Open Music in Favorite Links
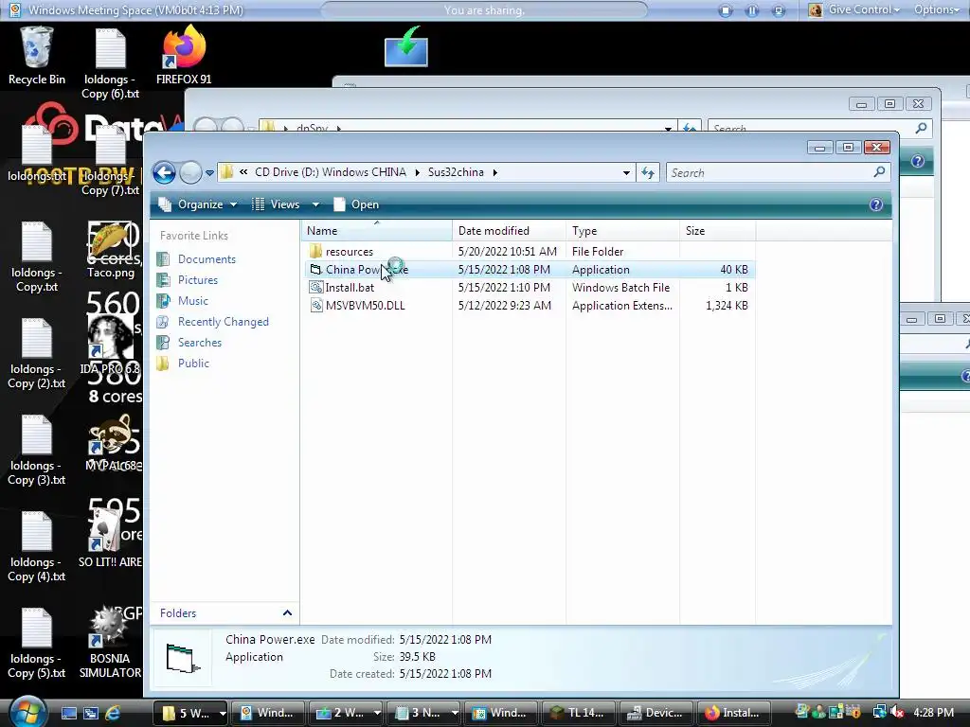This screenshot has width=970, height=727. click(x=193, y=301)
